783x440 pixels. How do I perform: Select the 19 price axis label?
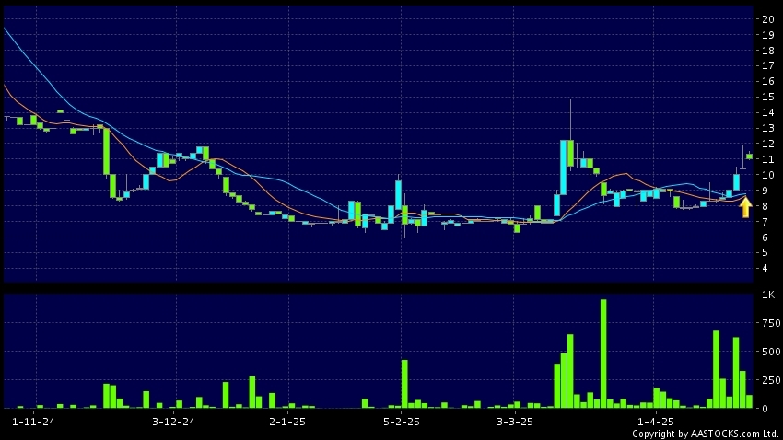pos(768,35)
